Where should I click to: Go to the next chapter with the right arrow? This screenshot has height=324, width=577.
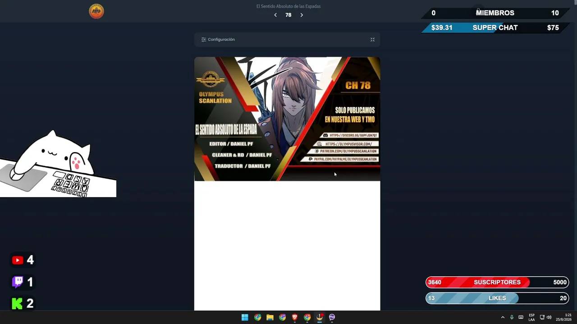click(x=302, y=15)
